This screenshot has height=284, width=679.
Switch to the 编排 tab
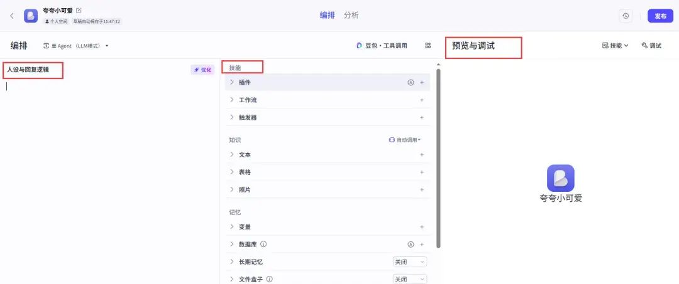(x=328, y=16)
